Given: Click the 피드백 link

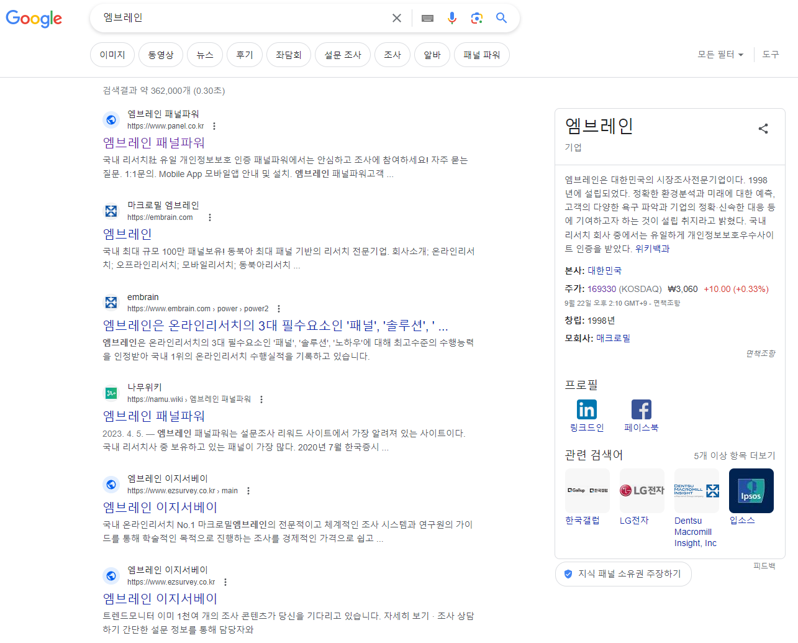Looking at the screenshot, I should pyautogui.click(x=764, y=566).
